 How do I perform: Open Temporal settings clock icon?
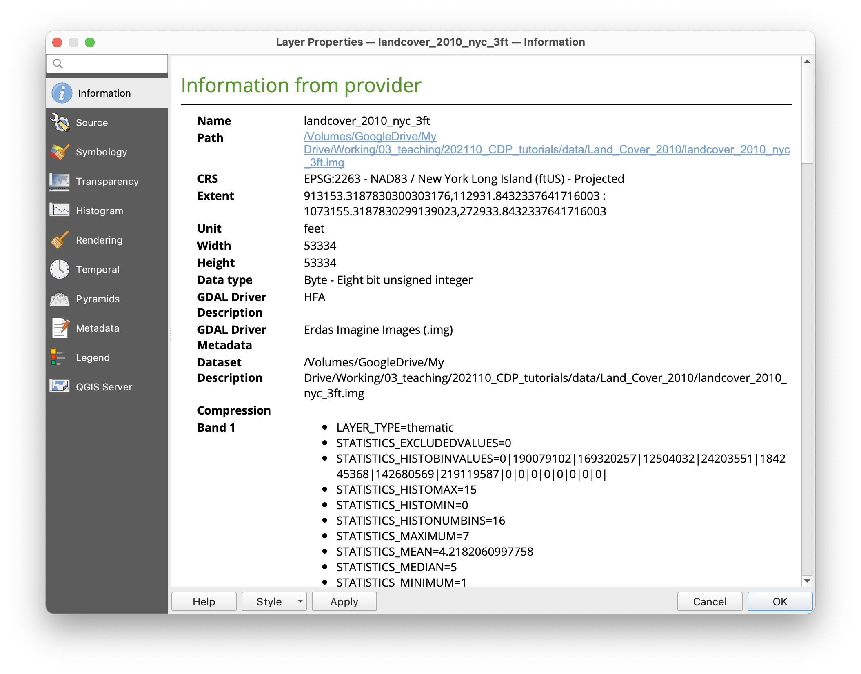pyautogui.click(x=60, y=269)
